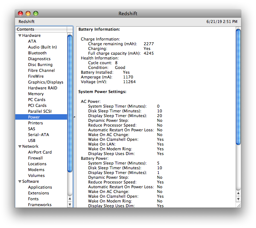Screen dimensions: 256x228
Task: Click the sidebar blue scroll thumb
Action: tap(70, 103)
